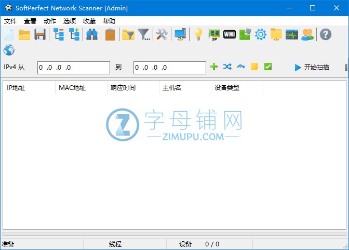This screenshot has height=250, width=349.
Task: Sort by the IP地址 column header
Action: pyautogui.click(x=29, y=88)
